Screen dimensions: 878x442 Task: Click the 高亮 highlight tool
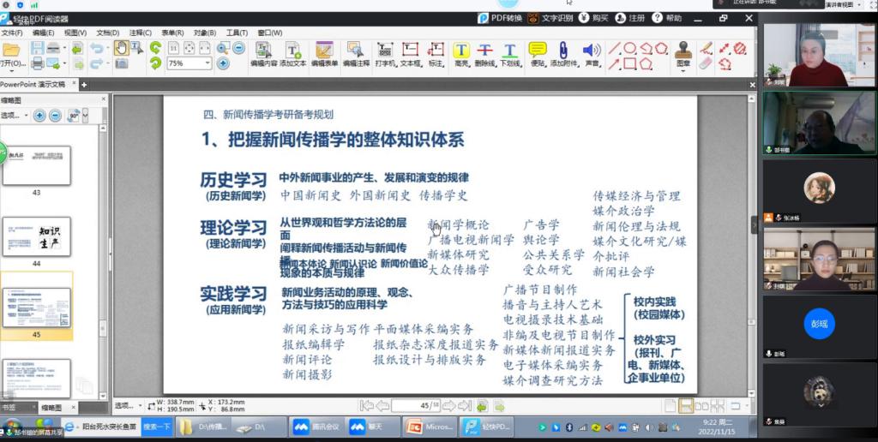click(x=461, y=53)
